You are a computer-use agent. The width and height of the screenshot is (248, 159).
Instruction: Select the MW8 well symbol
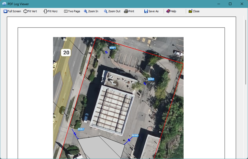click(x=129, y=140)
